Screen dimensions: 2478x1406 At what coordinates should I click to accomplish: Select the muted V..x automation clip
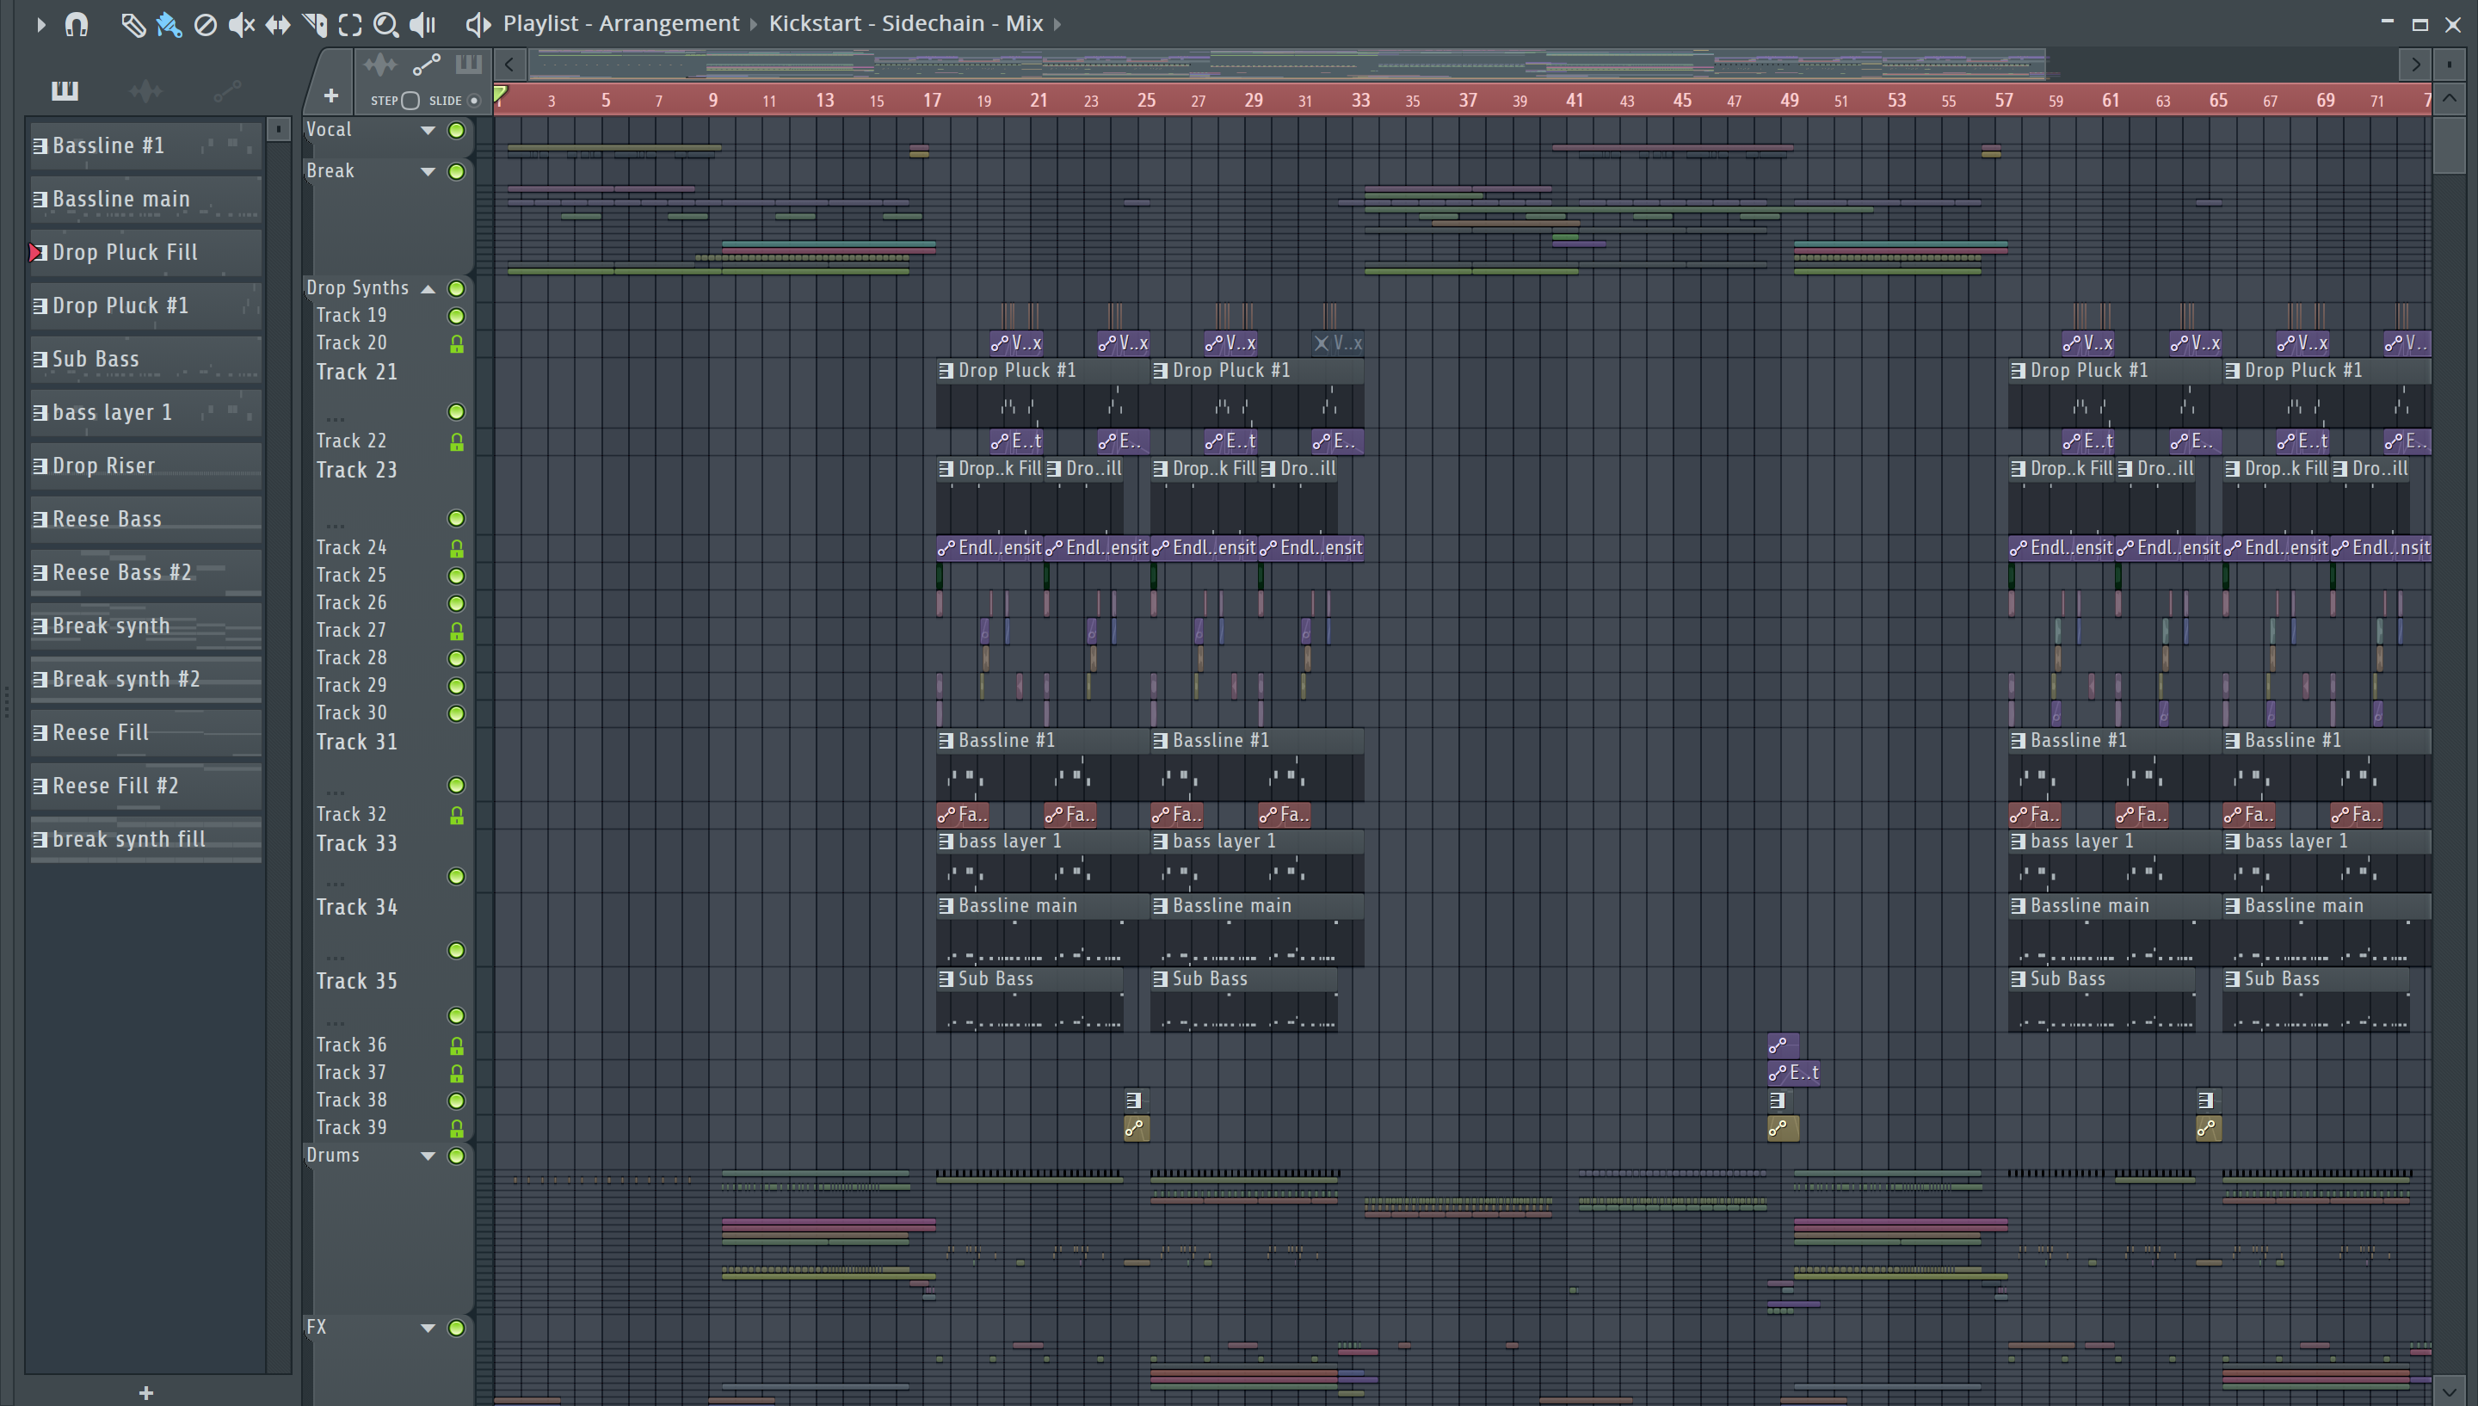(1338, 342)
